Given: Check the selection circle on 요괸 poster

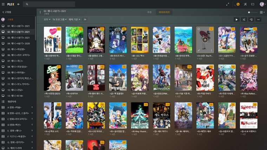Looking at the screenshot, I should [198, 29].
